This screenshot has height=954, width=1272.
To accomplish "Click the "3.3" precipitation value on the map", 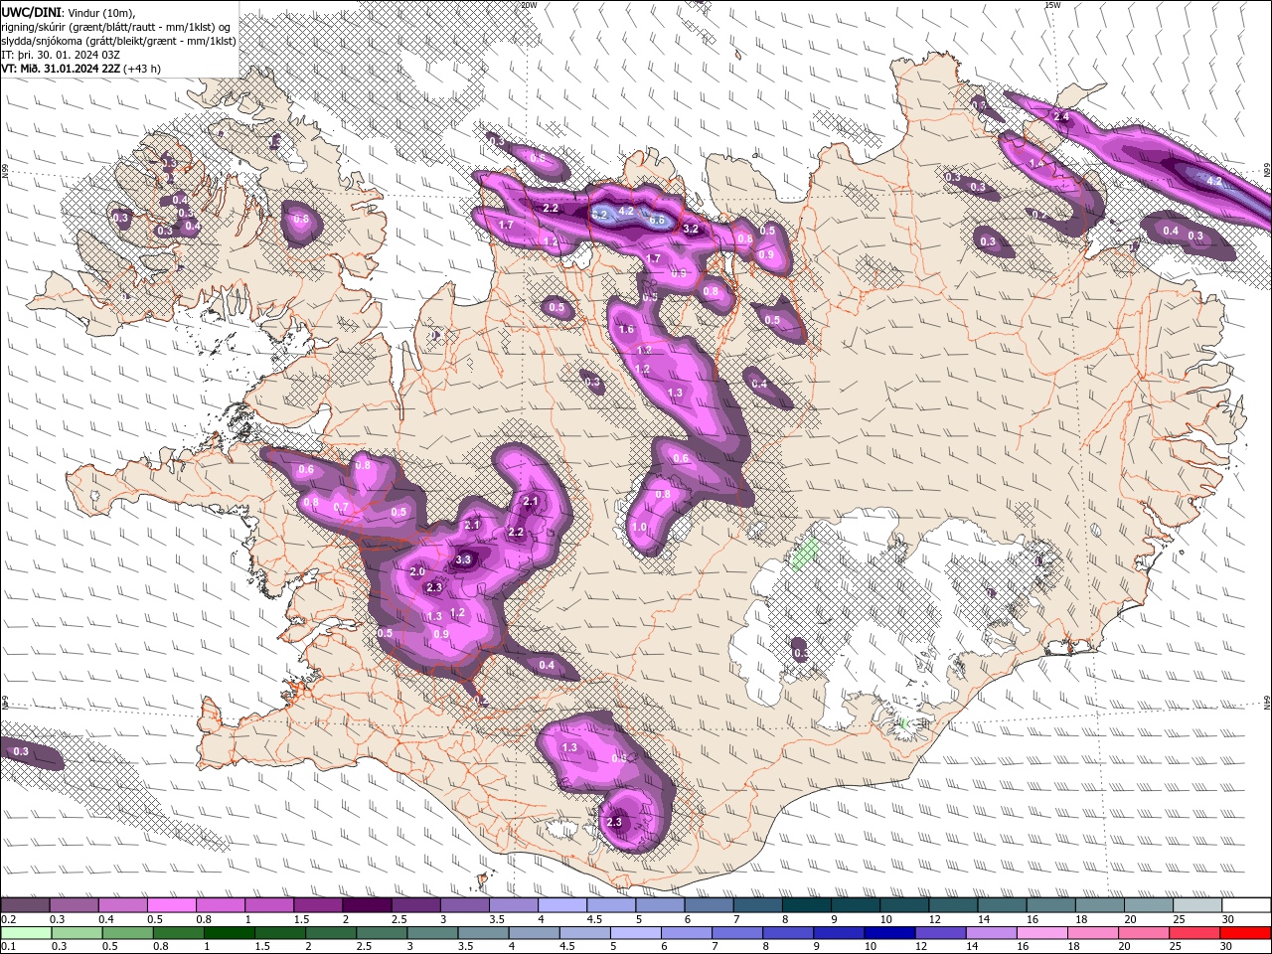I will [x=463, y=560].
